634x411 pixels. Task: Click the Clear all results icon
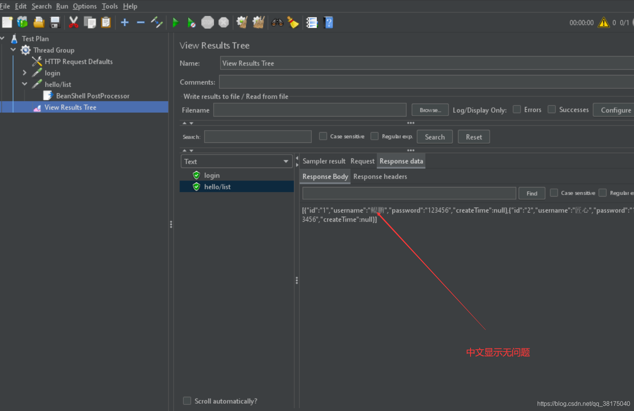click(258, 22)
